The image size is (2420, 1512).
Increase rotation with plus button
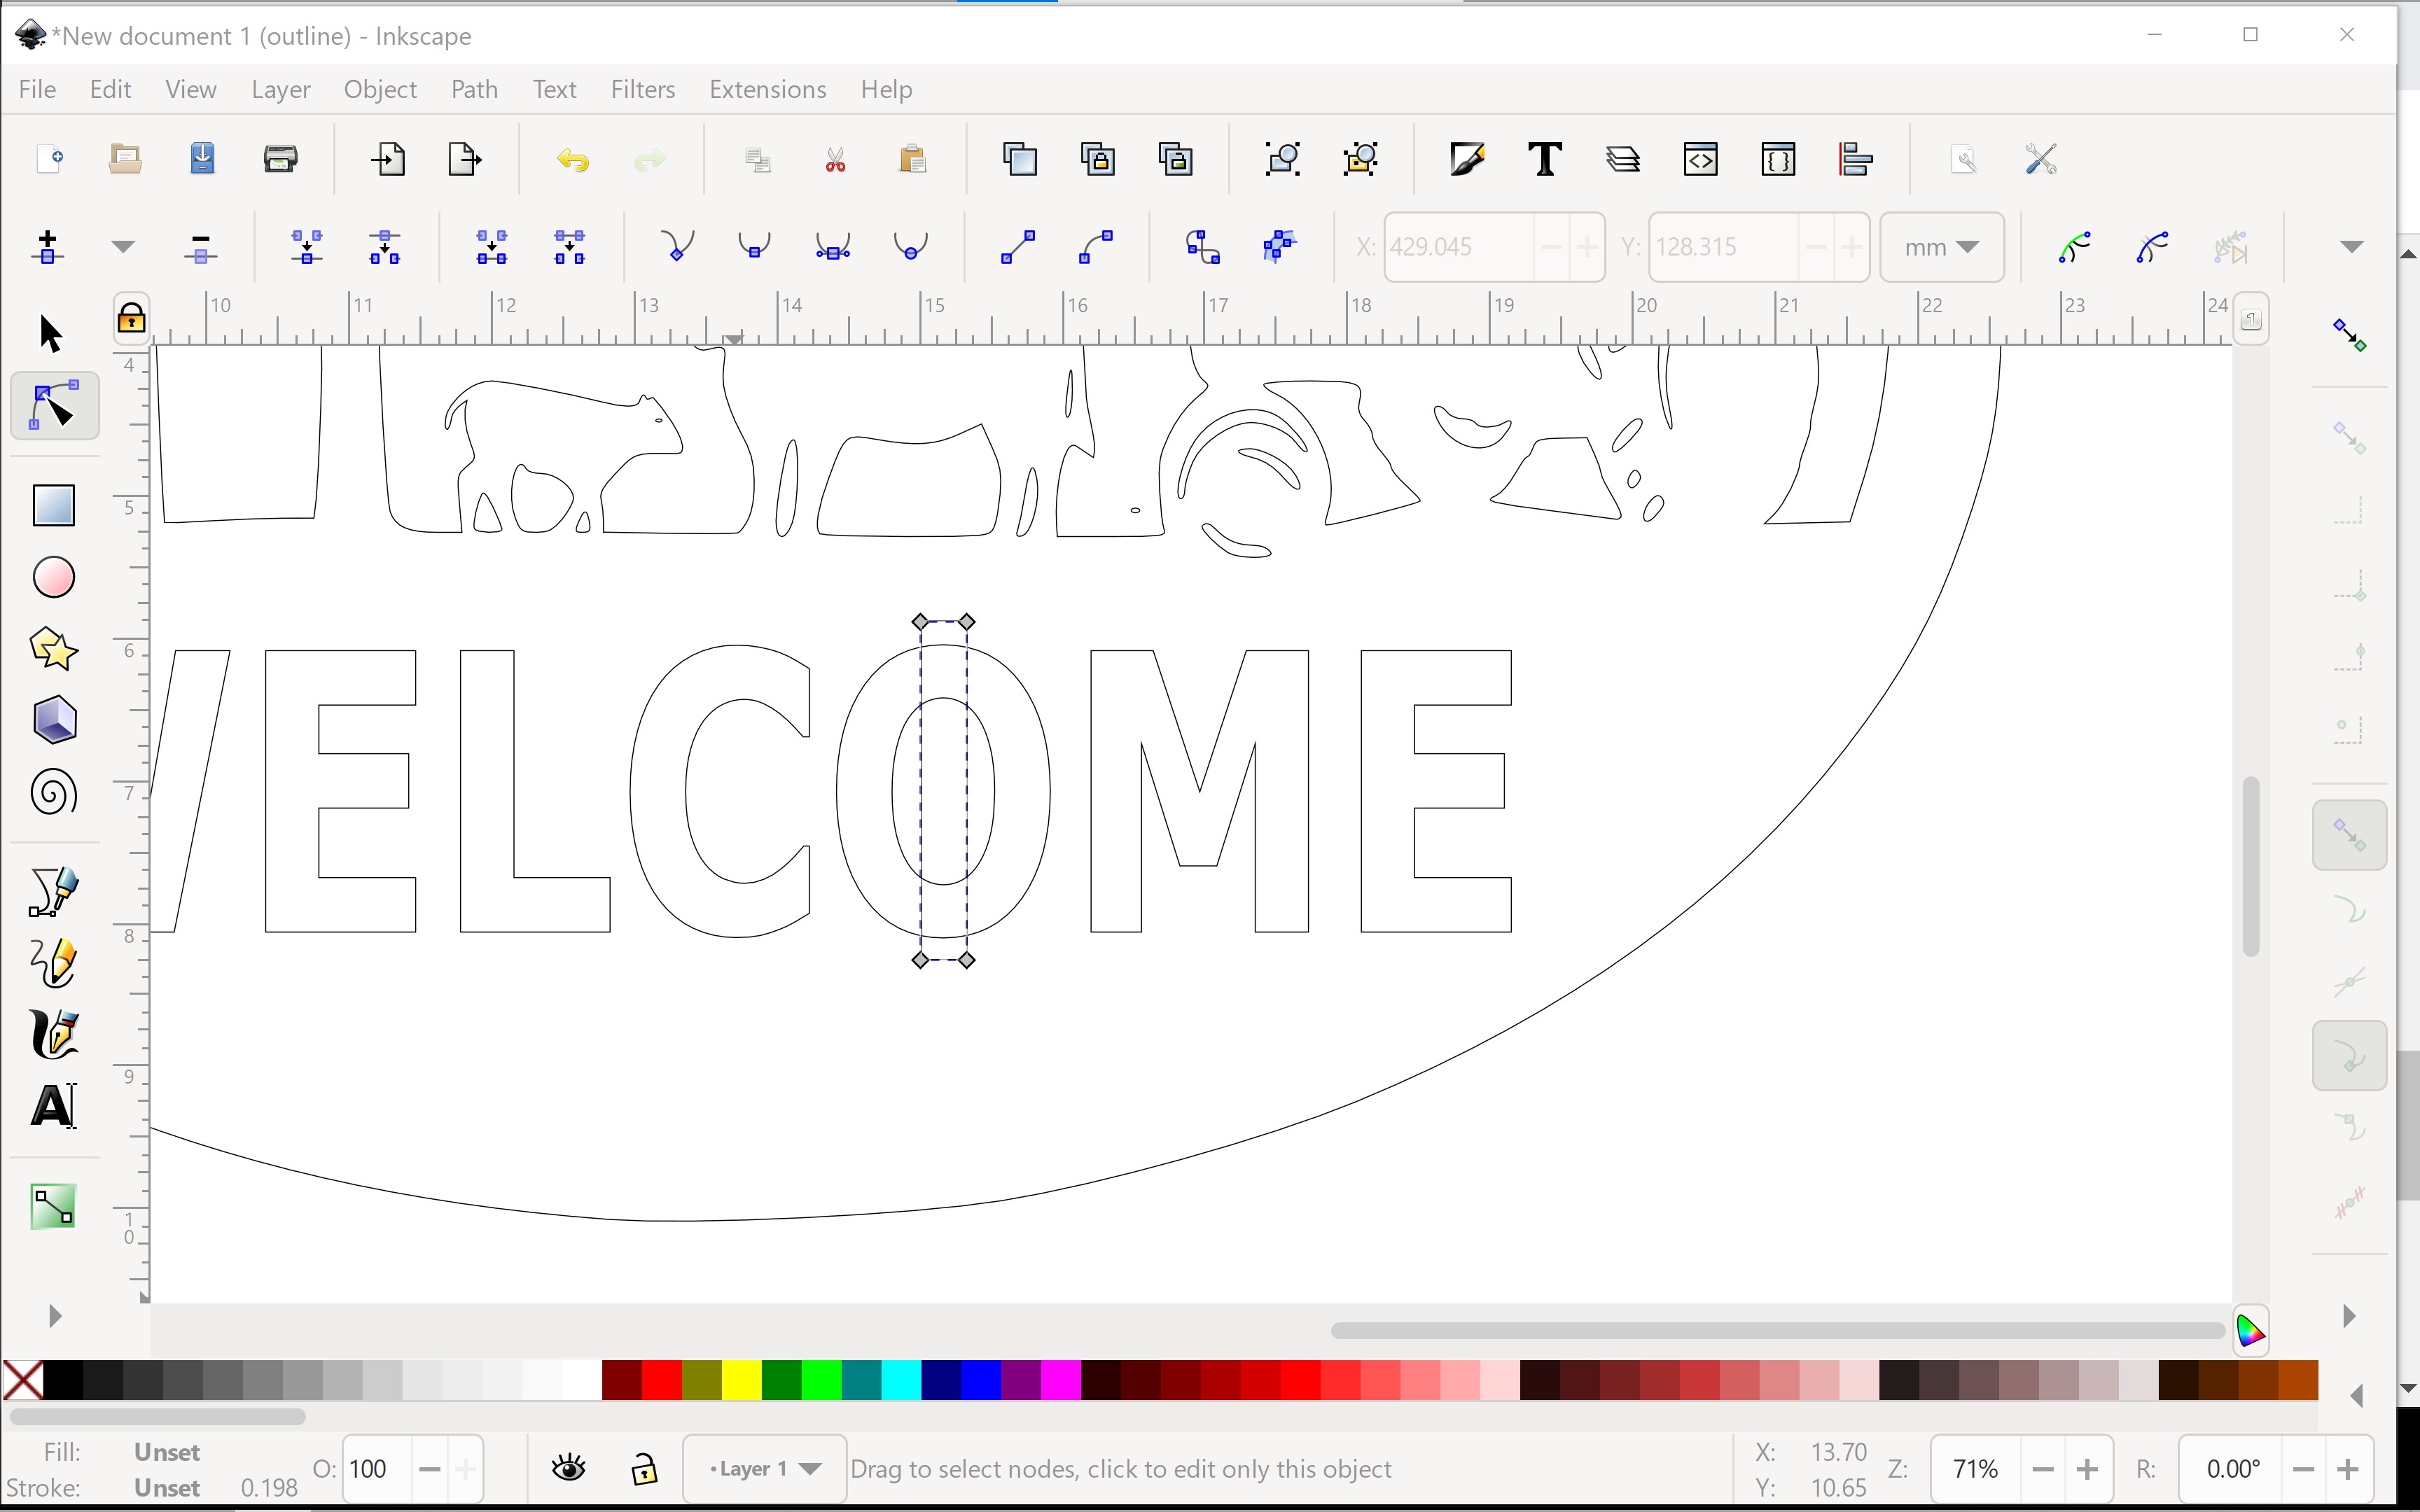pos(2348,1469)
